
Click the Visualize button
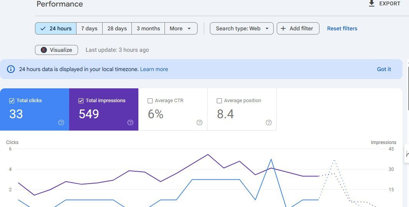coord(57,50)
